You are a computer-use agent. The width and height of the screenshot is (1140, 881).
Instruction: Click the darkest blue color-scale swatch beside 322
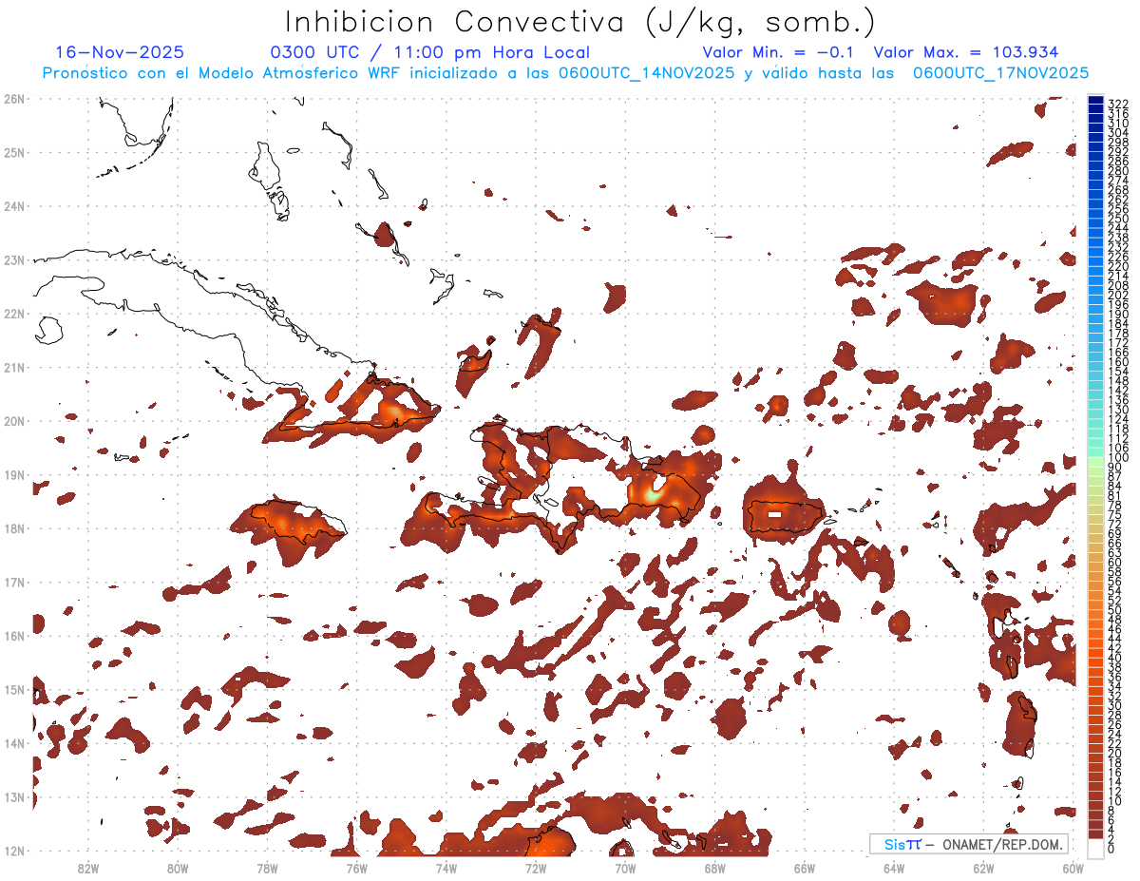click(x=1096, y=100)
